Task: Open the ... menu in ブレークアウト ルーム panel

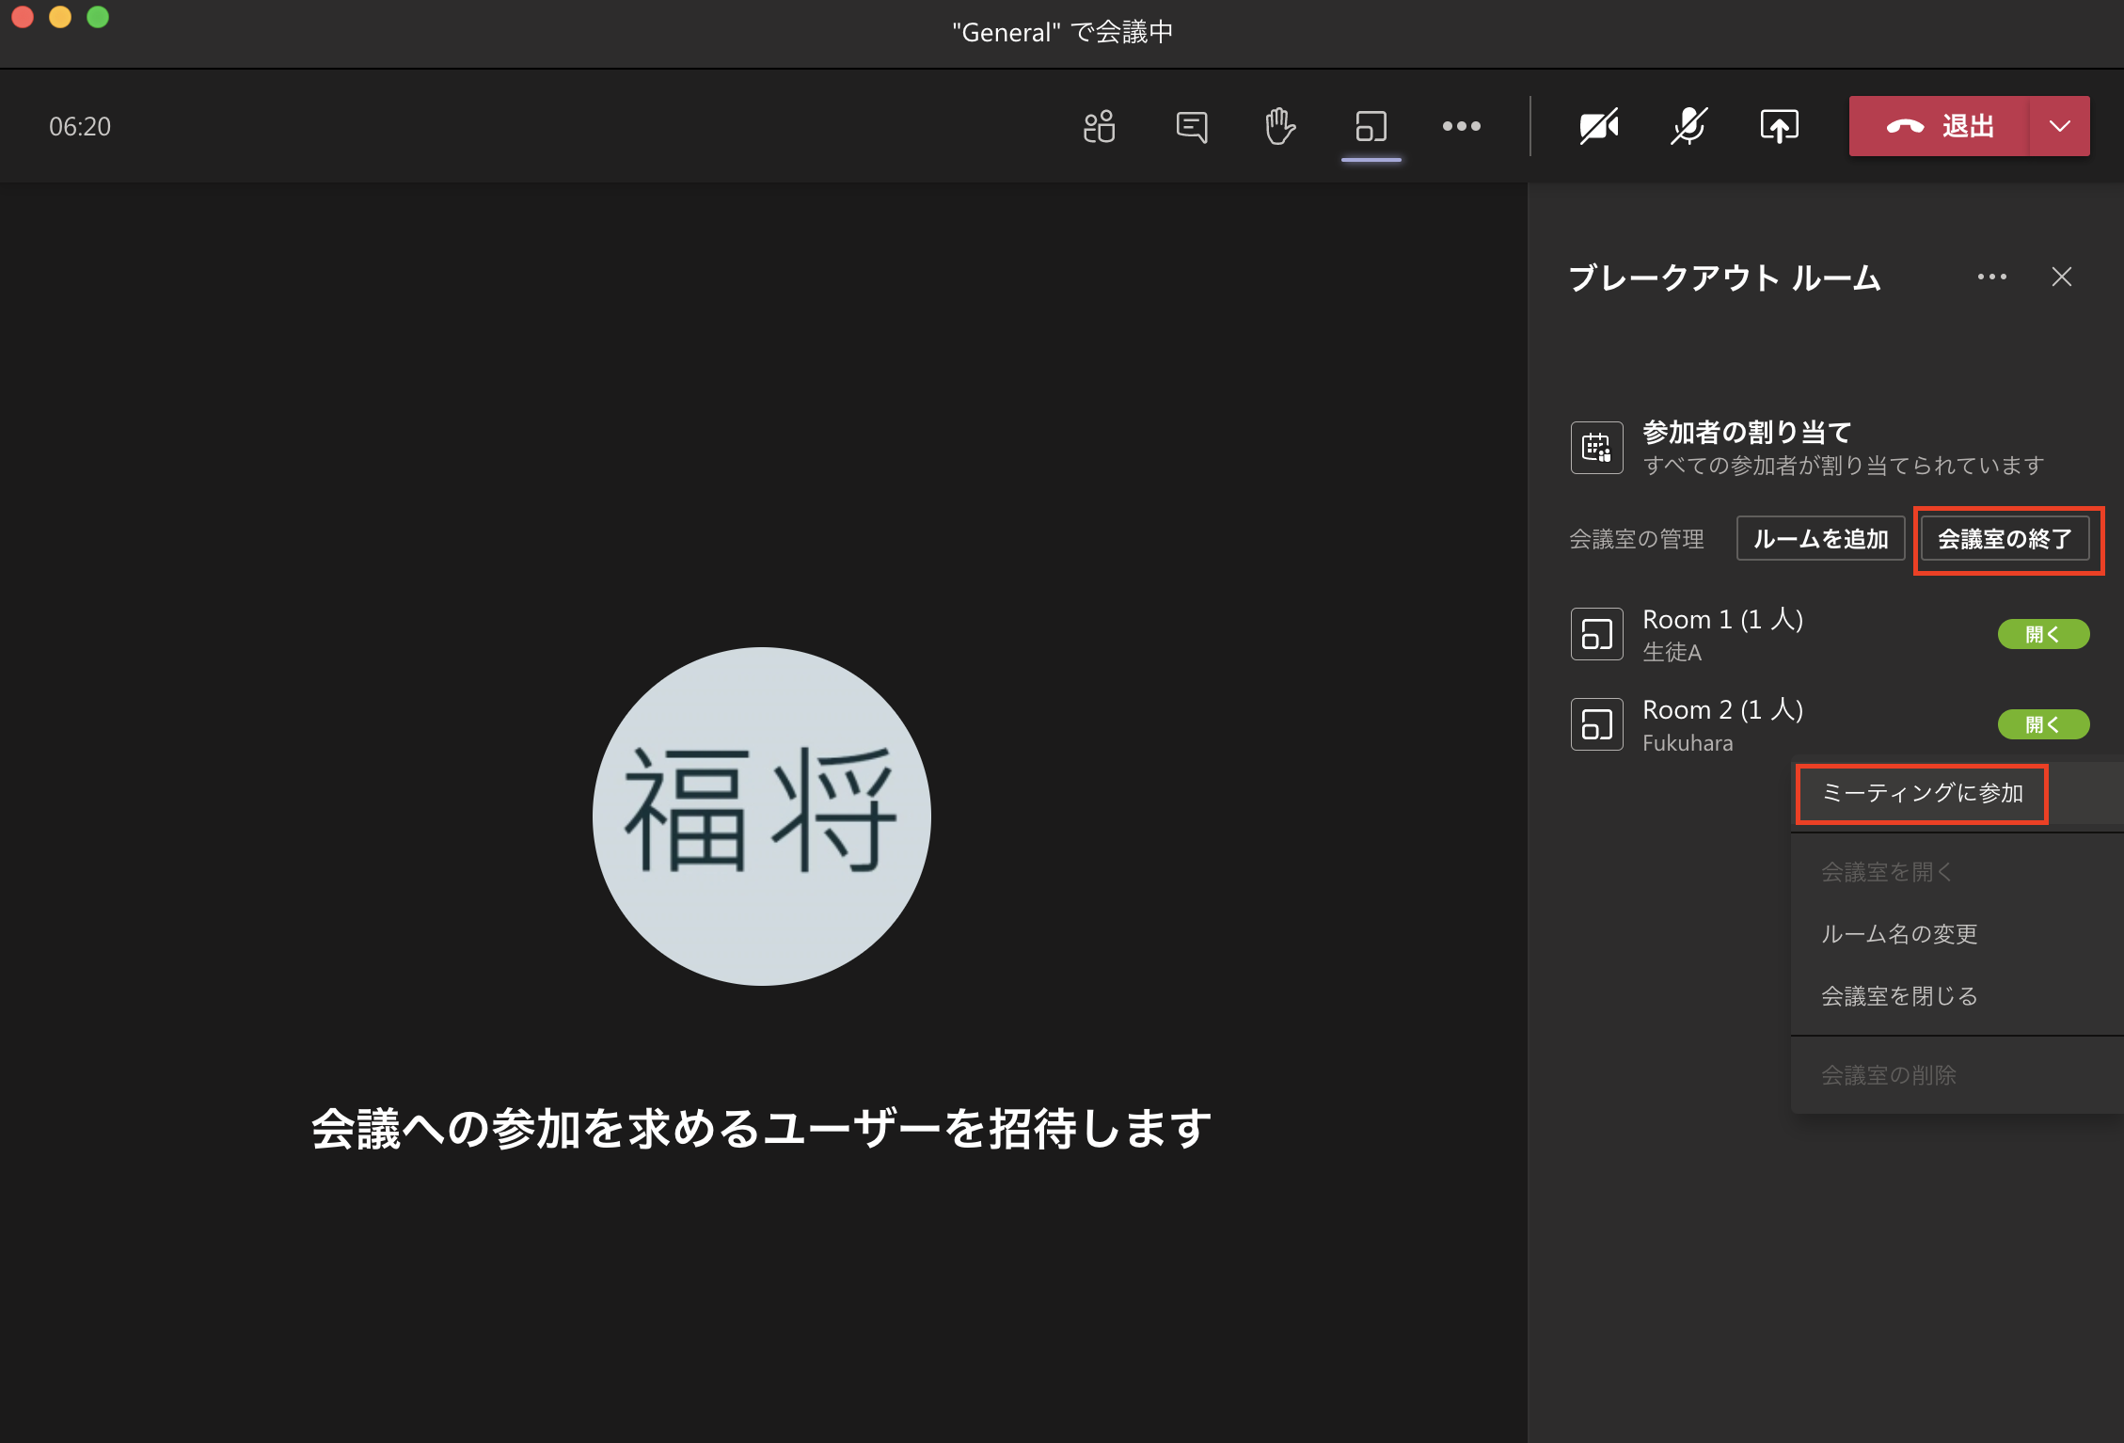Action: click(x=1991, y=277)
